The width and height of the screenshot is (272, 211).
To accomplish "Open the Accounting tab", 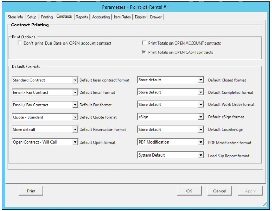I will pos(101,17).
